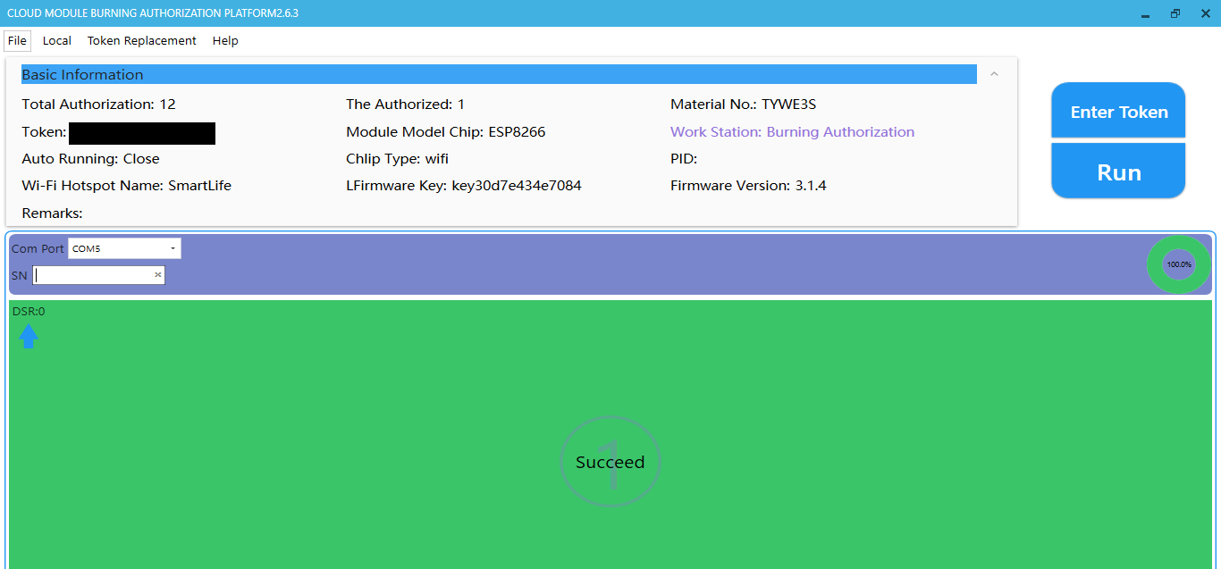Click the Work Station: Burning Authorization link
The height and width of the screenshot is (569, 1221).
(792, 132)
